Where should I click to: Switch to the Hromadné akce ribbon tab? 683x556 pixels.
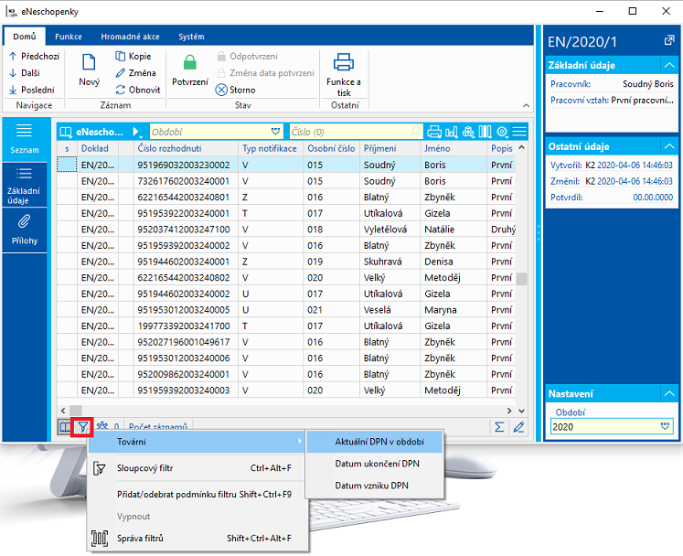click(132, 37)
